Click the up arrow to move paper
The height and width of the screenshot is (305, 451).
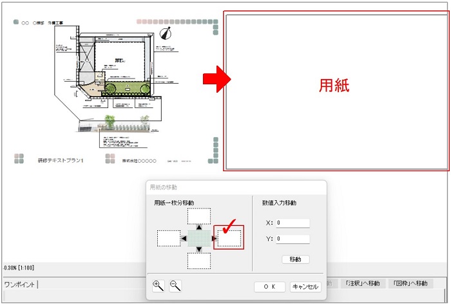coord(198,227)
